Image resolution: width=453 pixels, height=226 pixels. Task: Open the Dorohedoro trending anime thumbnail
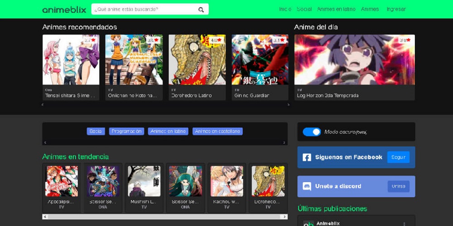268,181
